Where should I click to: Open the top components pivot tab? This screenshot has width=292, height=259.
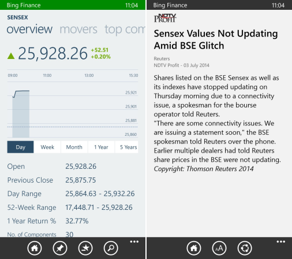click(125, 29)
